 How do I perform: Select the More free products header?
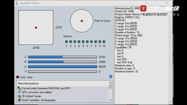coord(60,83)
